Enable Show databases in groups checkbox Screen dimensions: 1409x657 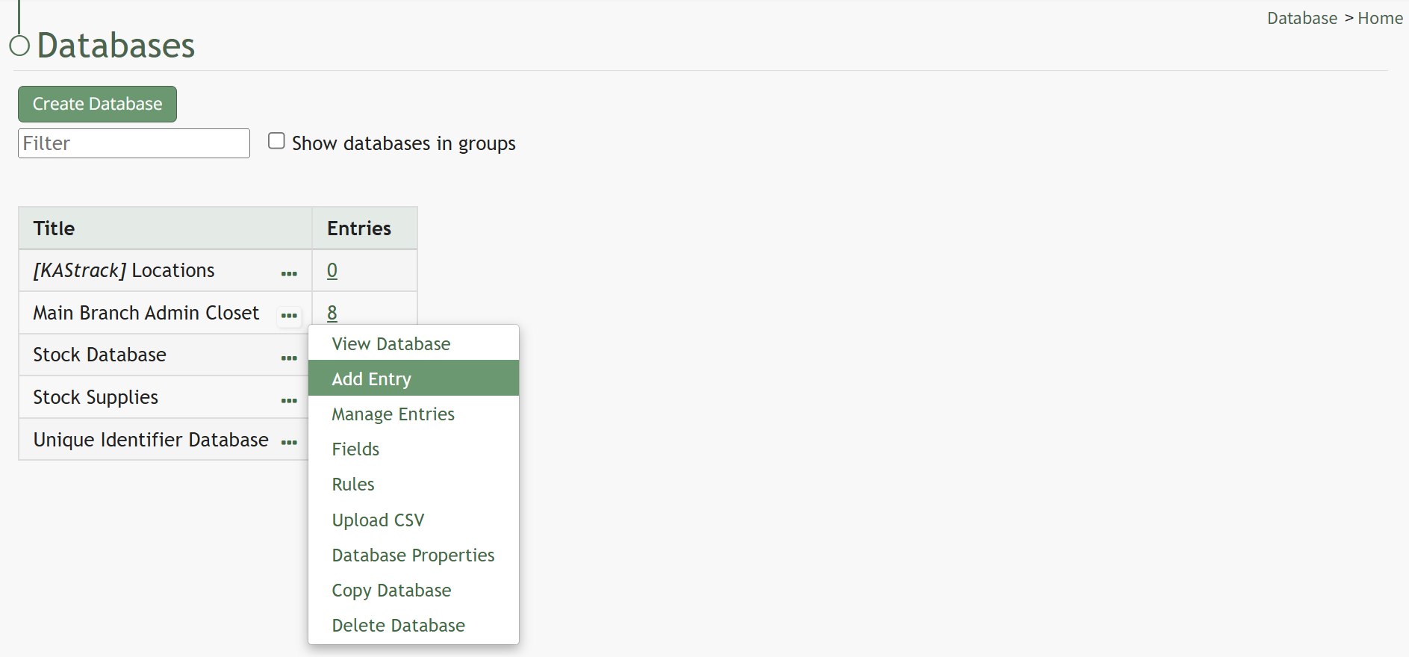coord(276,141)
